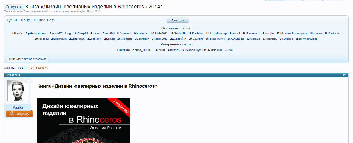Image resolution: width=353 pixels, height=143 pixels.
Task: Open the Открыто status label
Action: tap(14, 7)
